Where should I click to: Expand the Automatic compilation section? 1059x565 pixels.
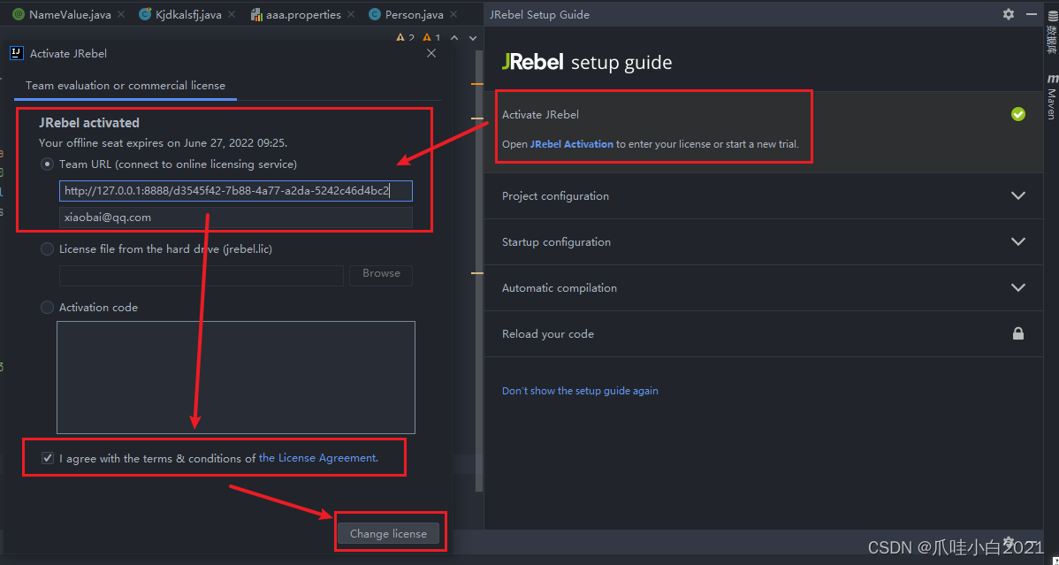click(x=763, y=288)
